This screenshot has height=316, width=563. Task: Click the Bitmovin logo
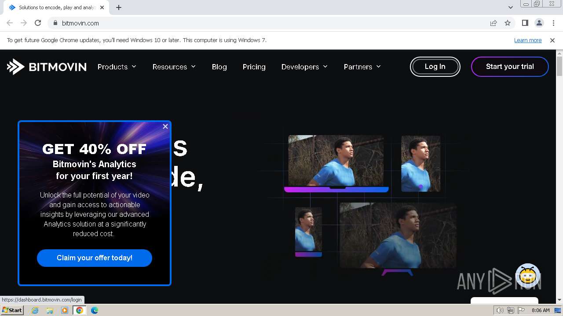[47, 67]
